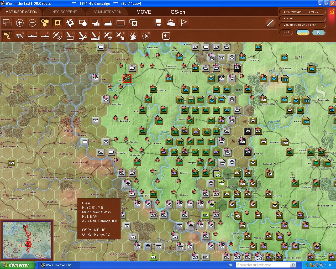Click the weather terrain condition indicator
Image resolution: width=336 pixels, height=269 pixels.
pos(302,32)
